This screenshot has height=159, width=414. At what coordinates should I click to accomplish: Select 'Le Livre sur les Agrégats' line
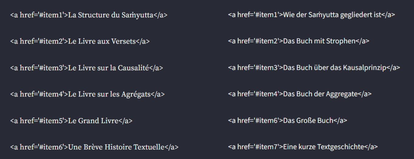tap(109, 94)
